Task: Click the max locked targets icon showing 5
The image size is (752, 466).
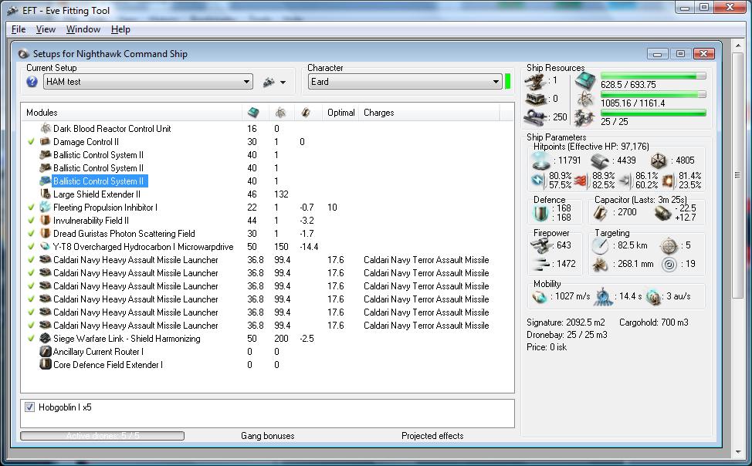Action: 669,246
